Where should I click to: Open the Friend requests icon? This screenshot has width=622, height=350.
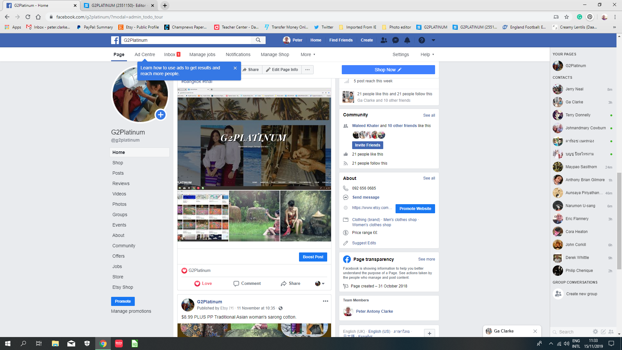pyautogui.click(x=384, y=40)
